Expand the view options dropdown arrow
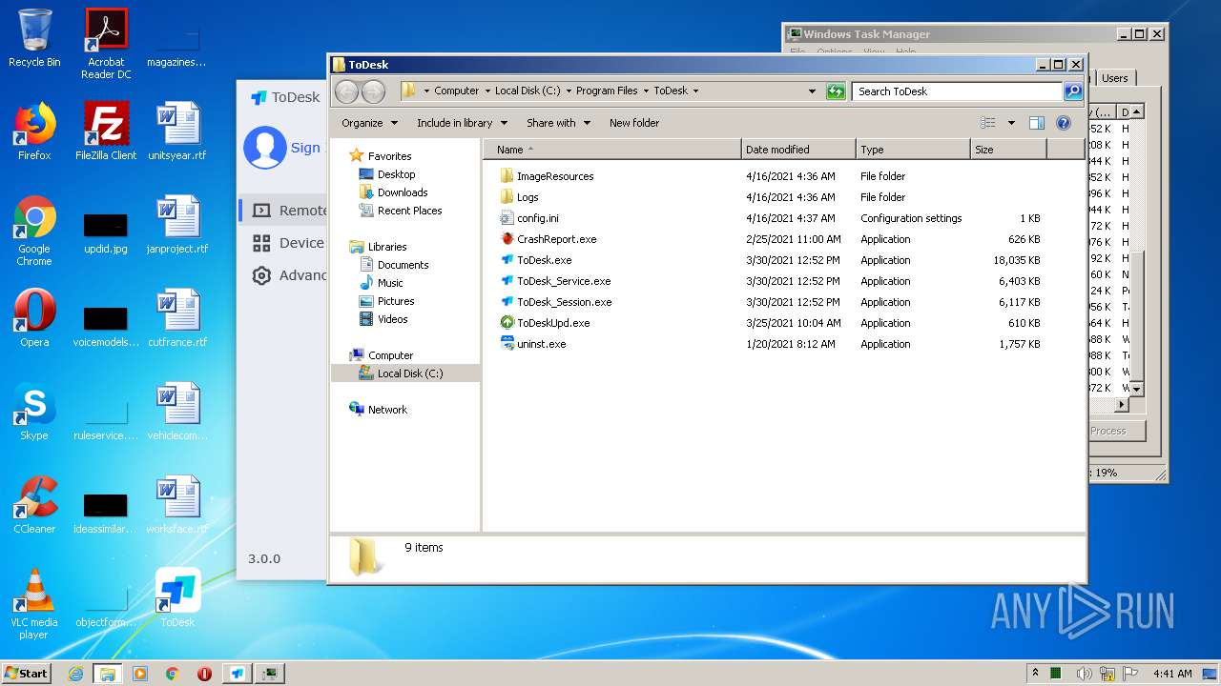Image resolution: width=1221 pixels, height=686 pixels. [x=1011, y=123]
